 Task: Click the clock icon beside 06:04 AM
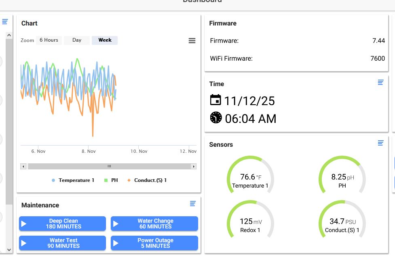point(216,117)
